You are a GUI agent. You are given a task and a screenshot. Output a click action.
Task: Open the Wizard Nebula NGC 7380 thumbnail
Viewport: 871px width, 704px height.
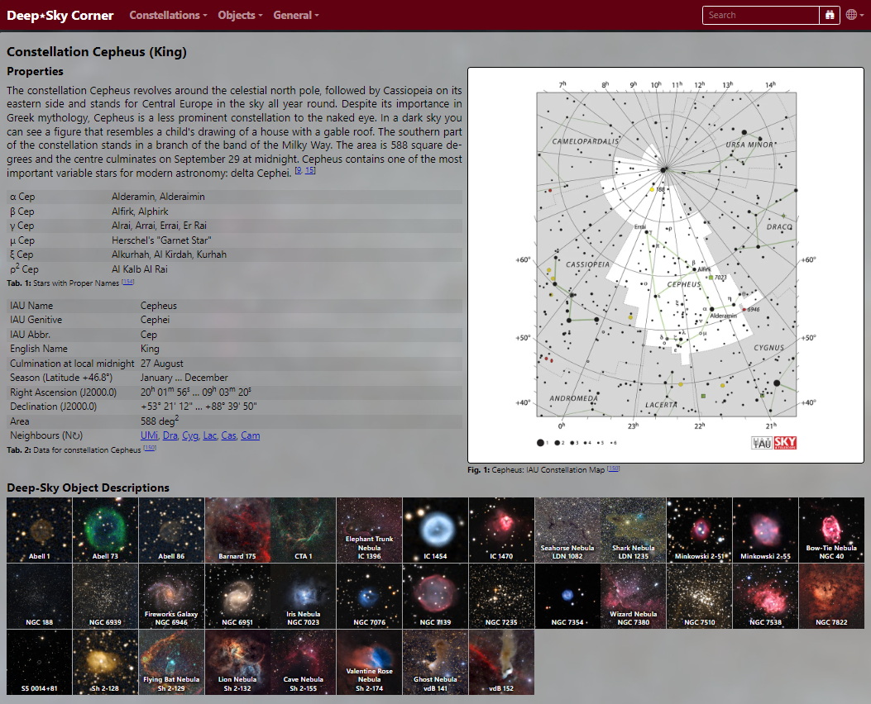(x=634, y=596)
